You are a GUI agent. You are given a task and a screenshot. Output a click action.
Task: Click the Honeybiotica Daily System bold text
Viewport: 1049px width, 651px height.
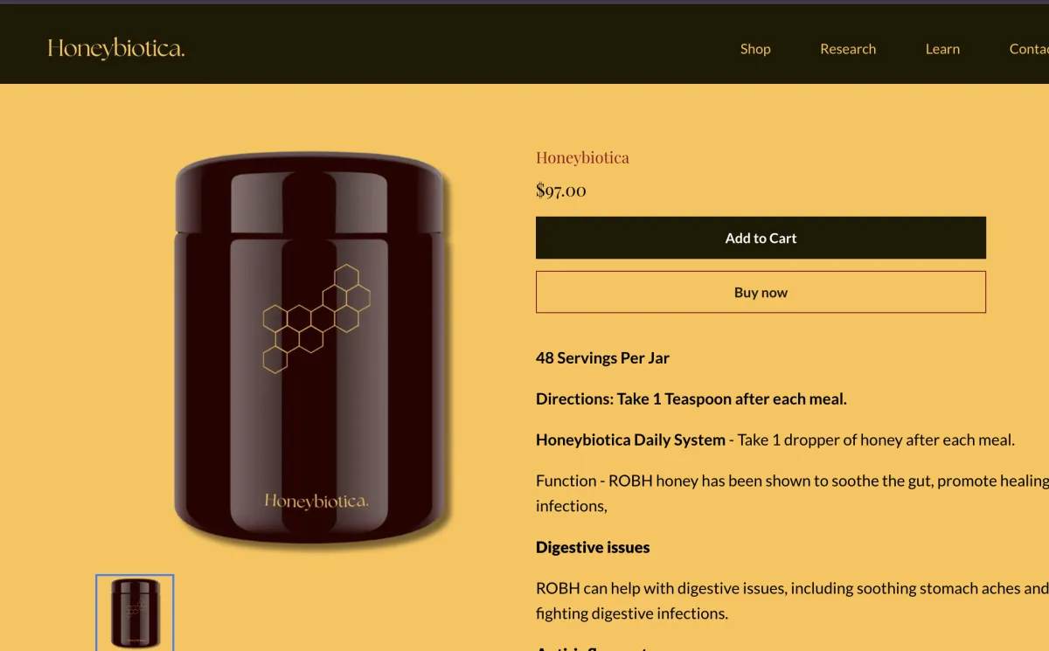point(630,440)
